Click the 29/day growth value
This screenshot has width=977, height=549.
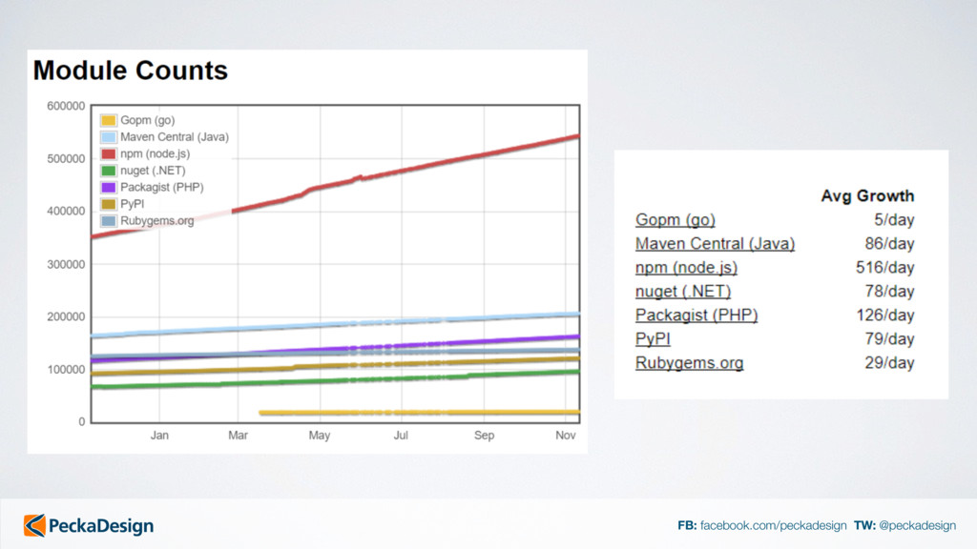click(x=889, y=362)
